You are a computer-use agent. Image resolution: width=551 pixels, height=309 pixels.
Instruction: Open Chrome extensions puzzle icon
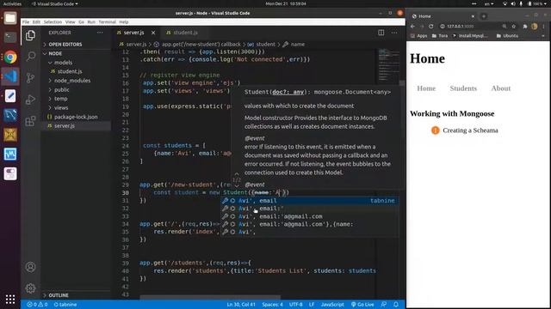525,27
